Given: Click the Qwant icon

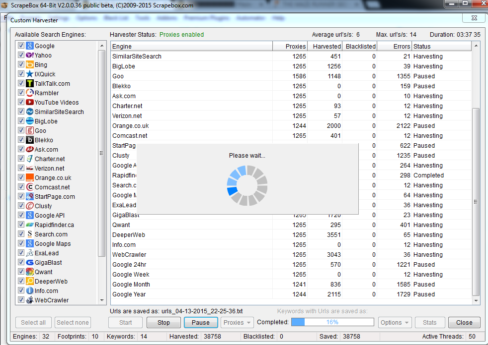Looking at the screenshot, I should click(x=29, y=272).
